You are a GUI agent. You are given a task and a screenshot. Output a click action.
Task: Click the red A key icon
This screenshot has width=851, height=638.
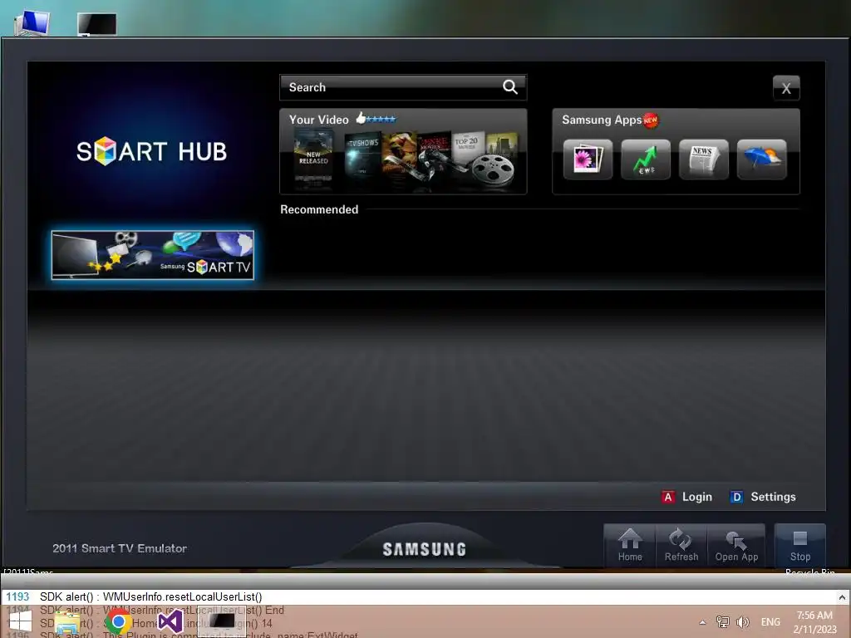pos(668,497)
